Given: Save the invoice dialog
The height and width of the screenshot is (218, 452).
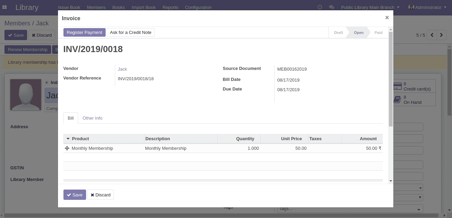Looking at the screenshot, I should click(75, 195).
